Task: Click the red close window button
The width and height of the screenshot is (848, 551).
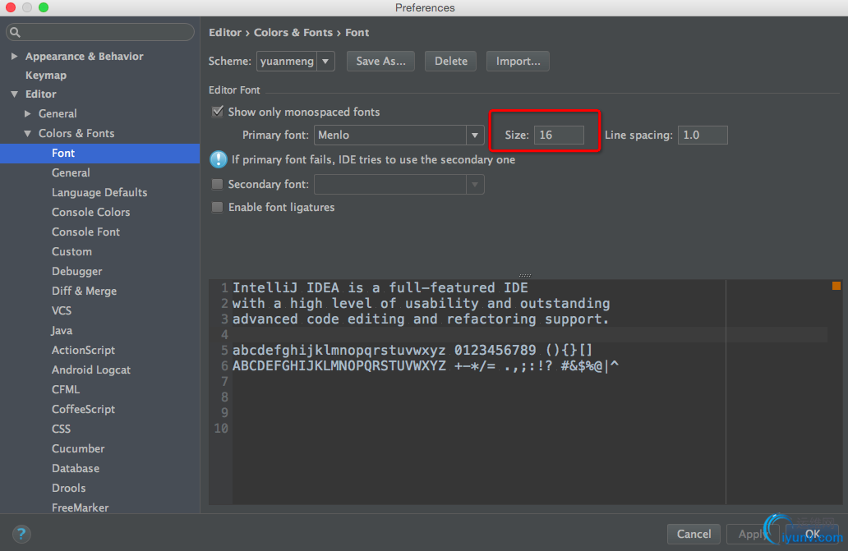Action: point(11,7)
